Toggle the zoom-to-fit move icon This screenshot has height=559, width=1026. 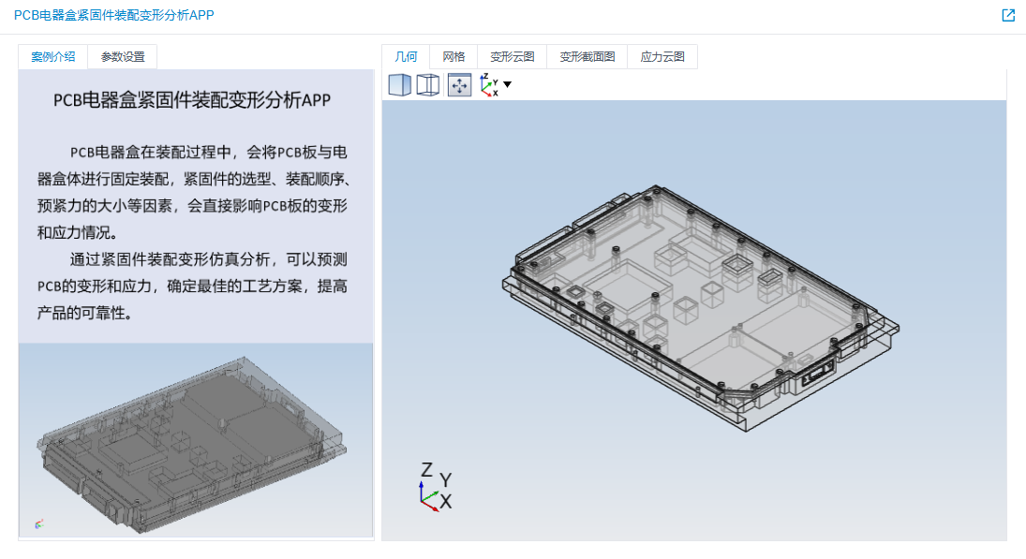(459, 85)
